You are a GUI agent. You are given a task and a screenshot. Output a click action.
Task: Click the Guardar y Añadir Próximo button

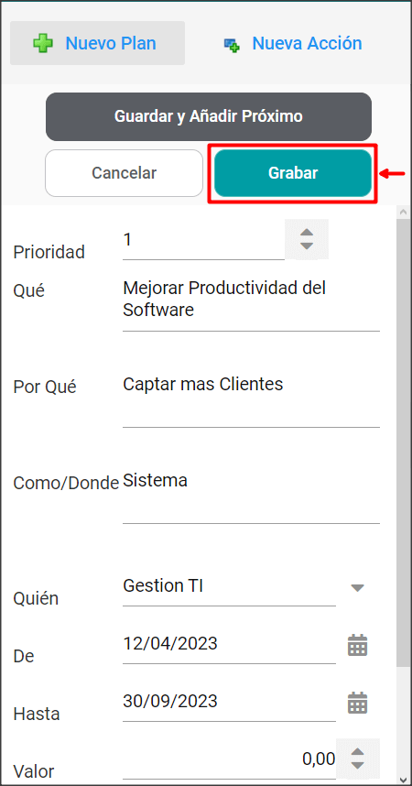(209, 116)
